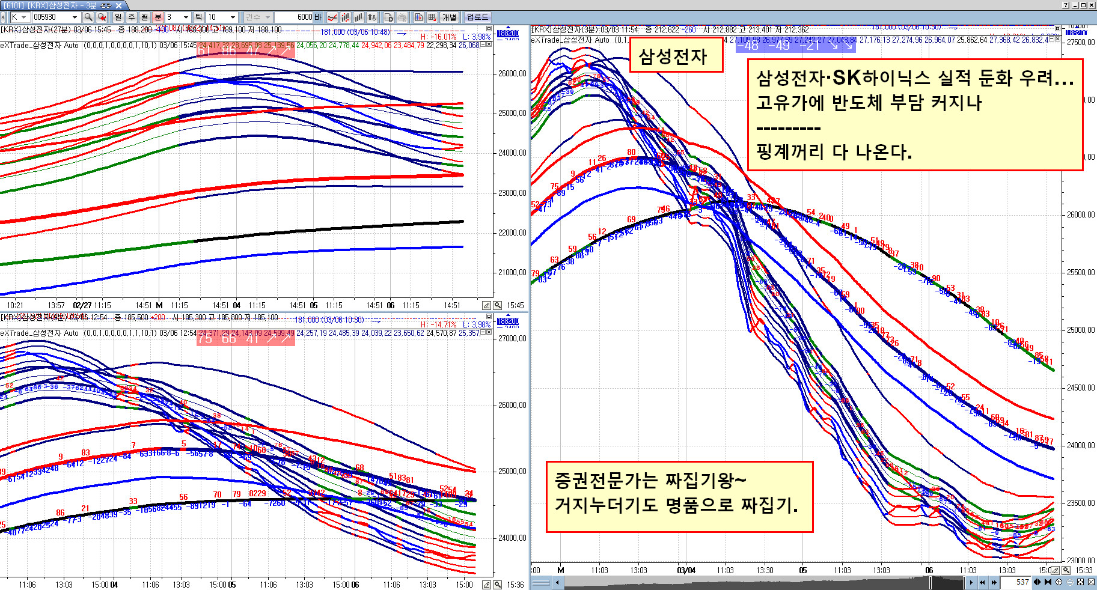Collapse toolbar with left-edge arrow
1097x590 pixels.
[x=3, y=17]
